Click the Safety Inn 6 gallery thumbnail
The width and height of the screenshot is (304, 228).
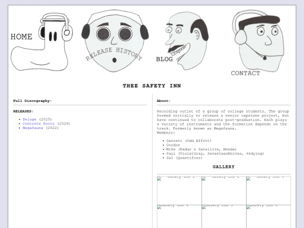pos(269,217)
